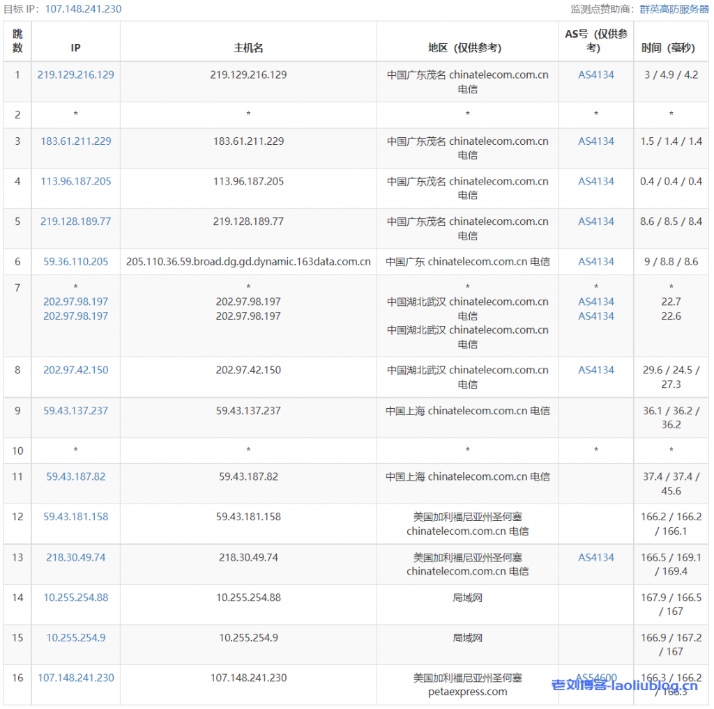Click IP link 218.30.49.74
This screenshot has height=709, width=714.
[76, 557]
